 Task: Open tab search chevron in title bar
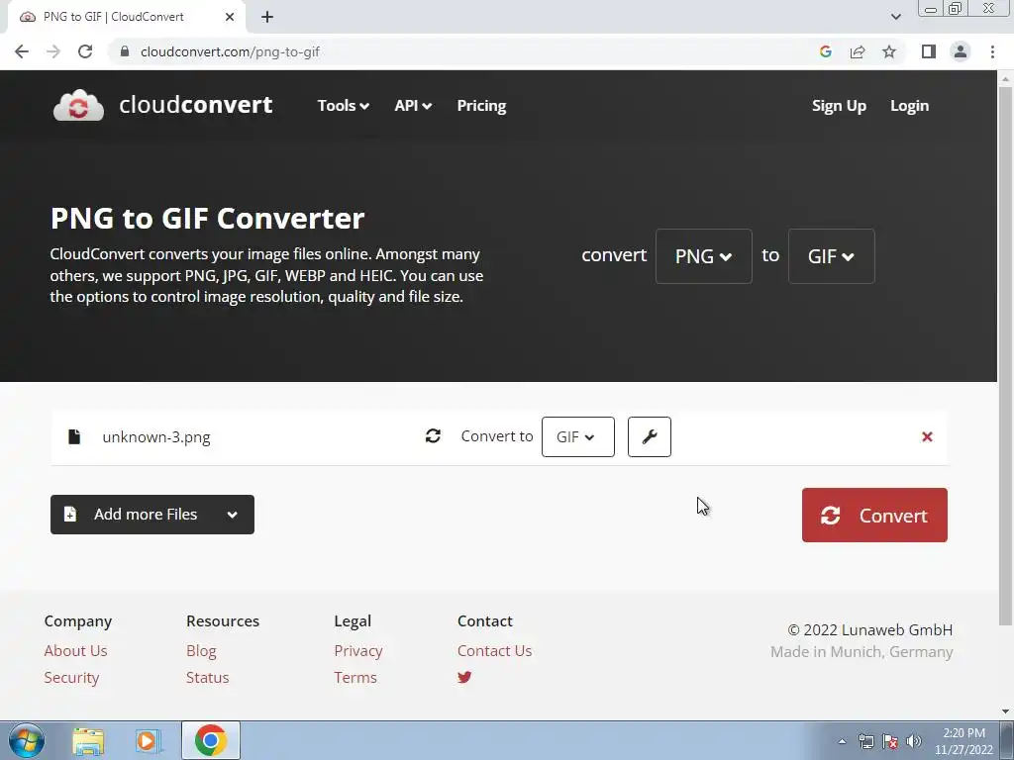[x=895, y=17]
